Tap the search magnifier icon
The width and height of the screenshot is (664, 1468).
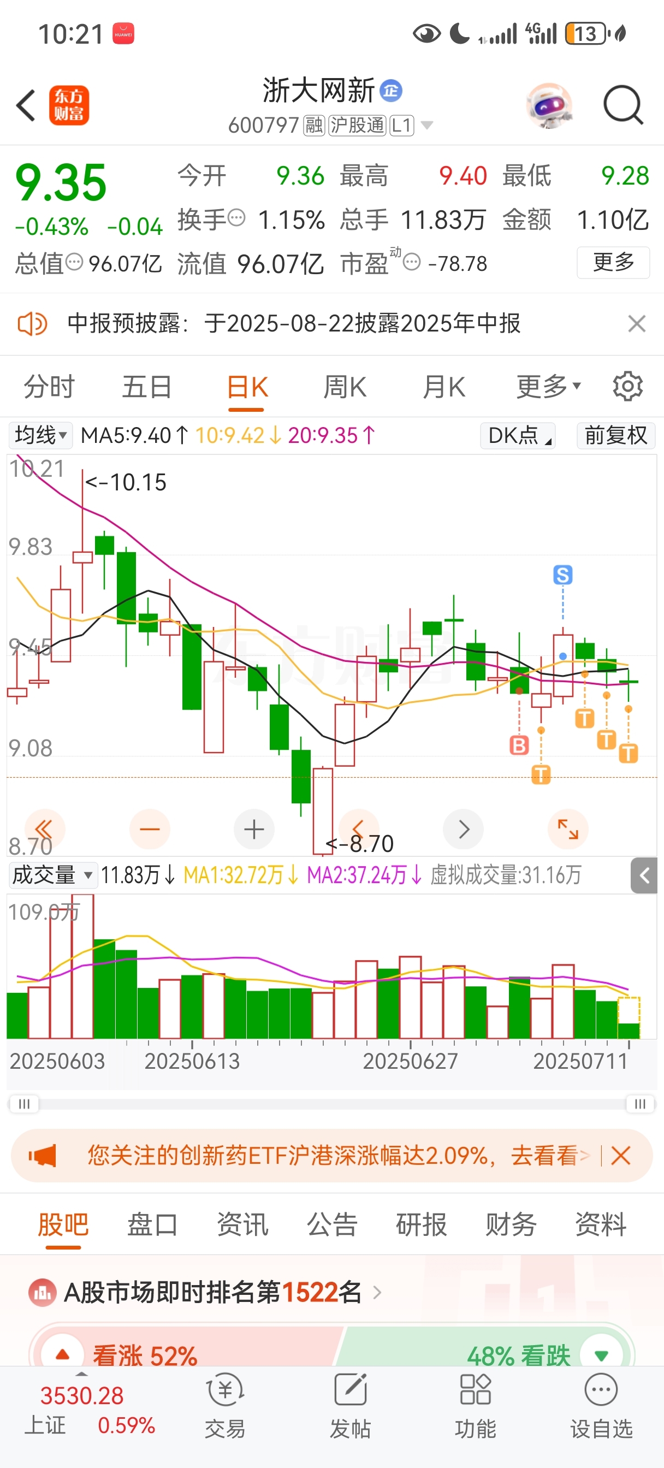point(624,105)
